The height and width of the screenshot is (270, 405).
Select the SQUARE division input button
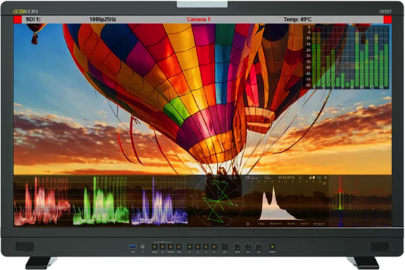pos(171,247)
